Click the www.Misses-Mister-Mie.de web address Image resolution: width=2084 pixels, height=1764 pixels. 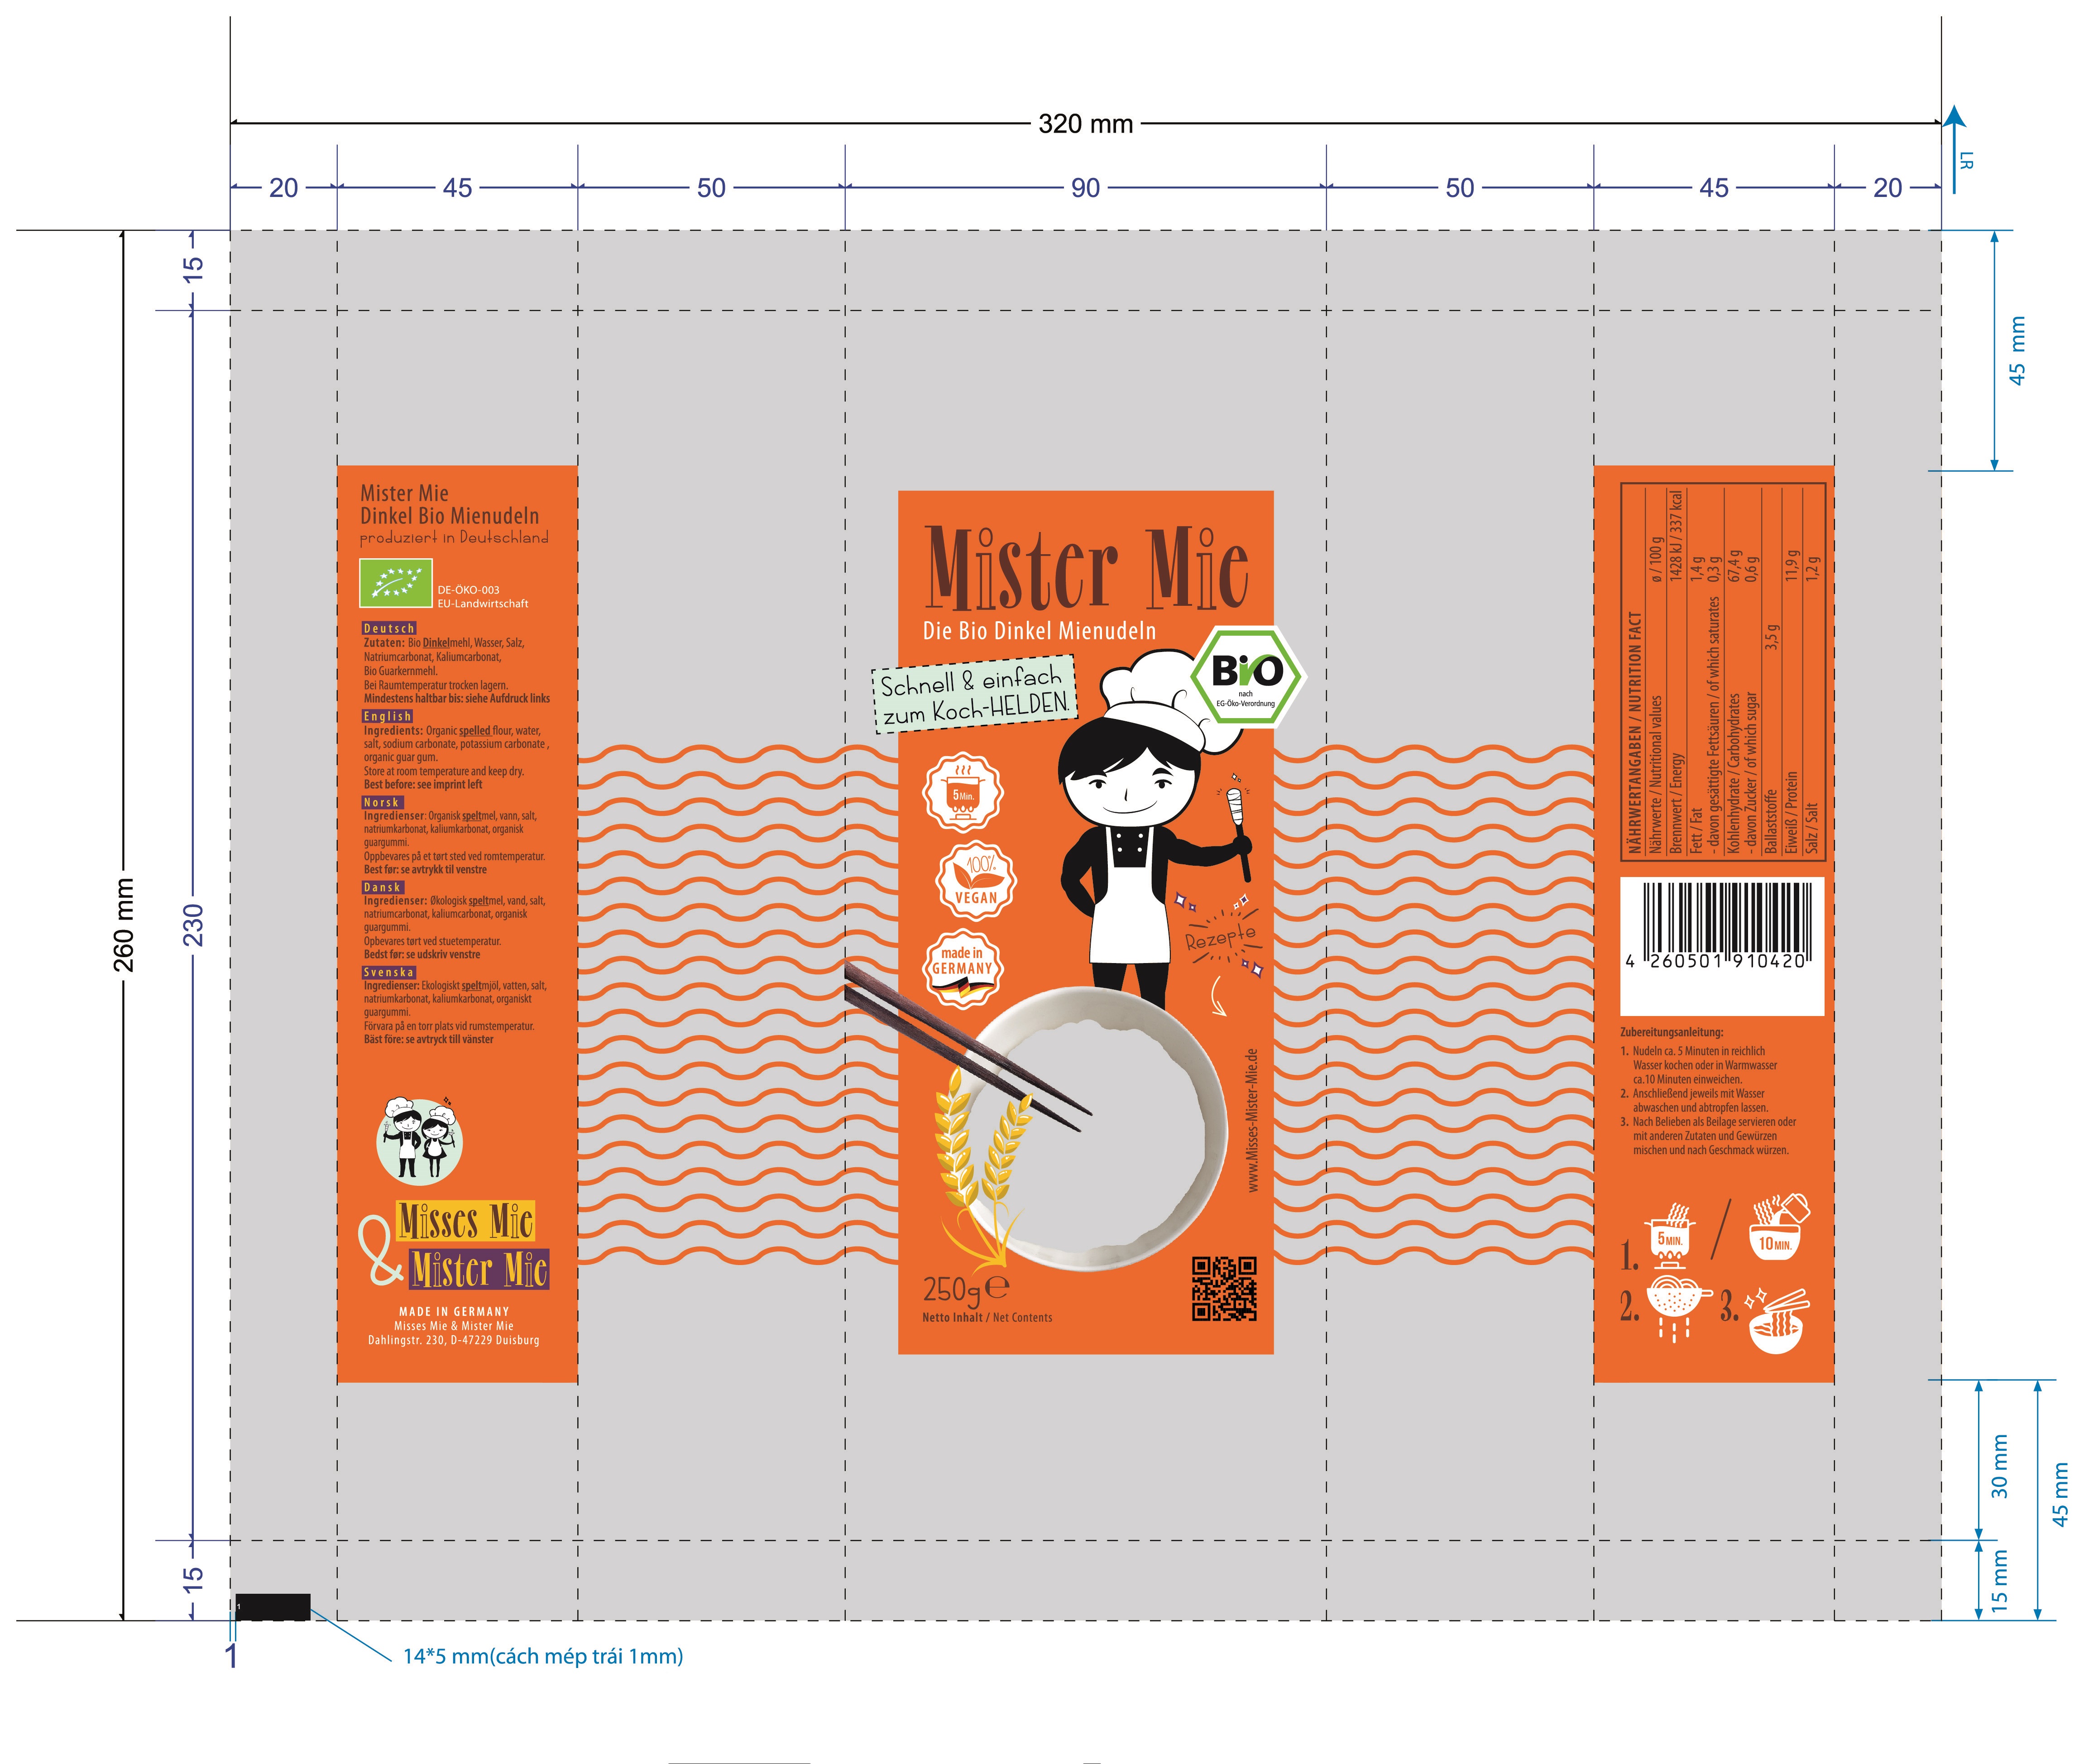tap(1252, 1120)
